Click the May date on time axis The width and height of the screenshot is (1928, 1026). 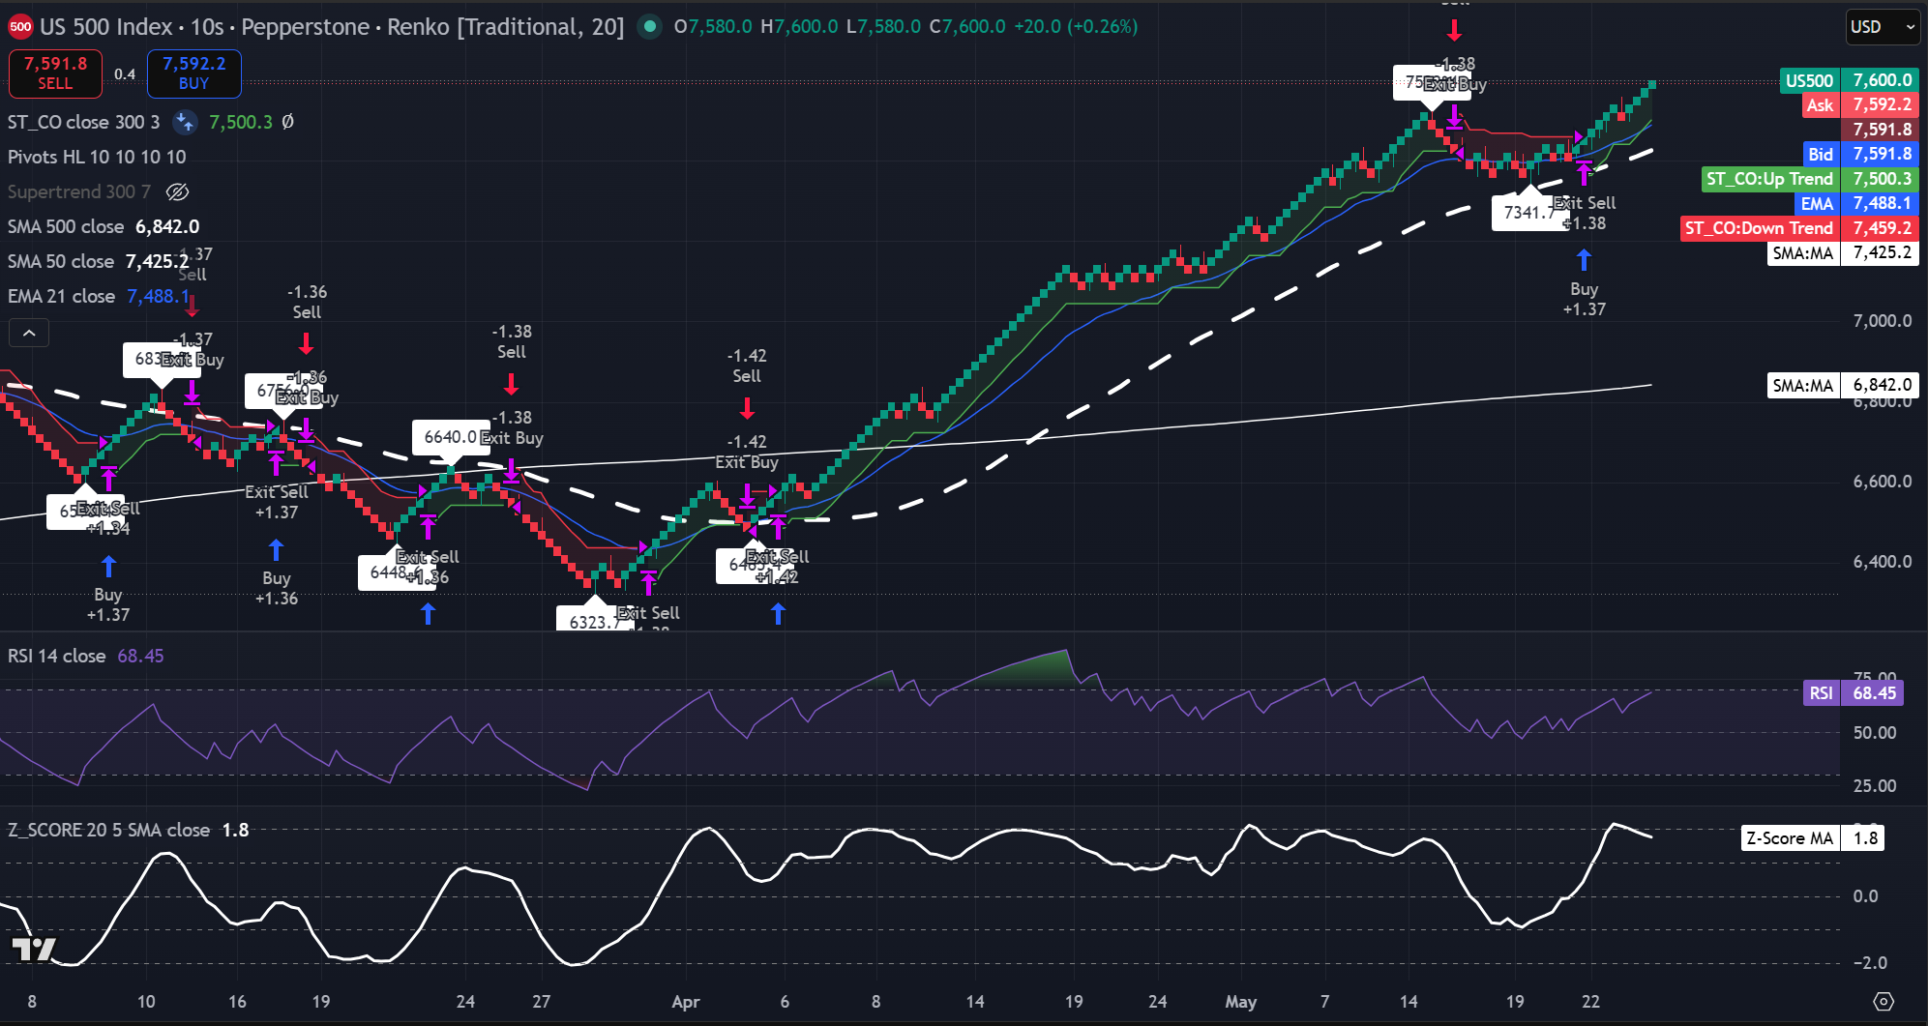pos(1240,1002)
